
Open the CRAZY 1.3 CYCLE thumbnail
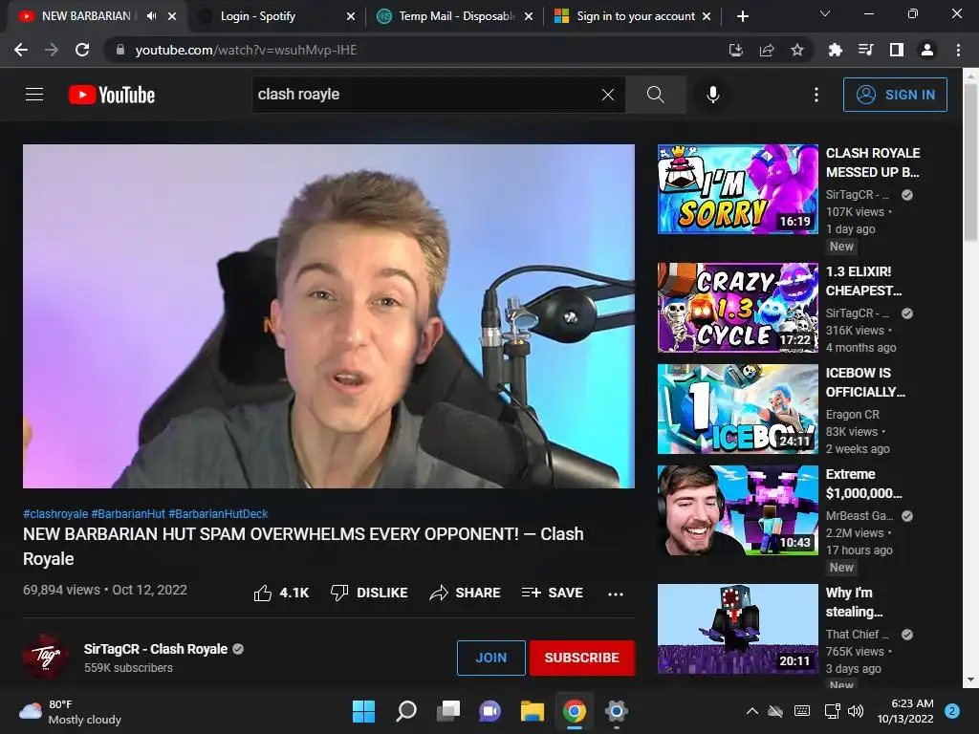pyautogui.click(x=737, y=308)
